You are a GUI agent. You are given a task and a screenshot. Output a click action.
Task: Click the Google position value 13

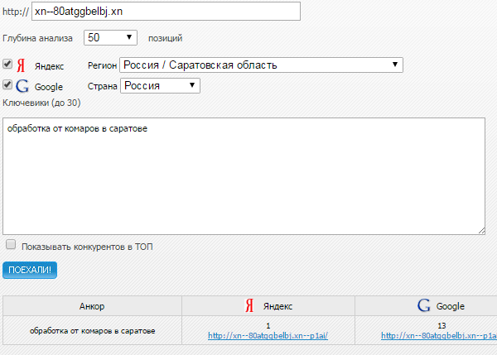click(442, 325)
